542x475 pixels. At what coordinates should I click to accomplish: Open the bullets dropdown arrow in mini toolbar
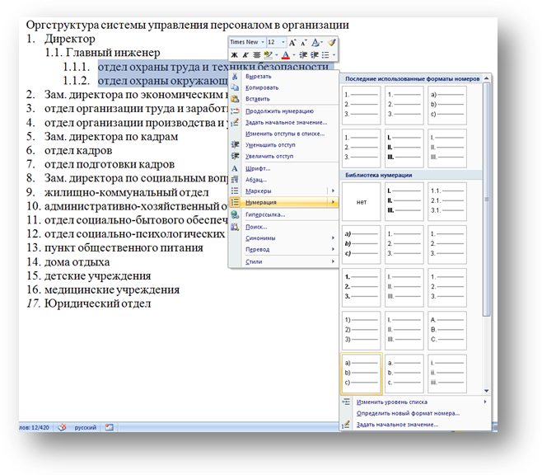[x=334, y=55]
